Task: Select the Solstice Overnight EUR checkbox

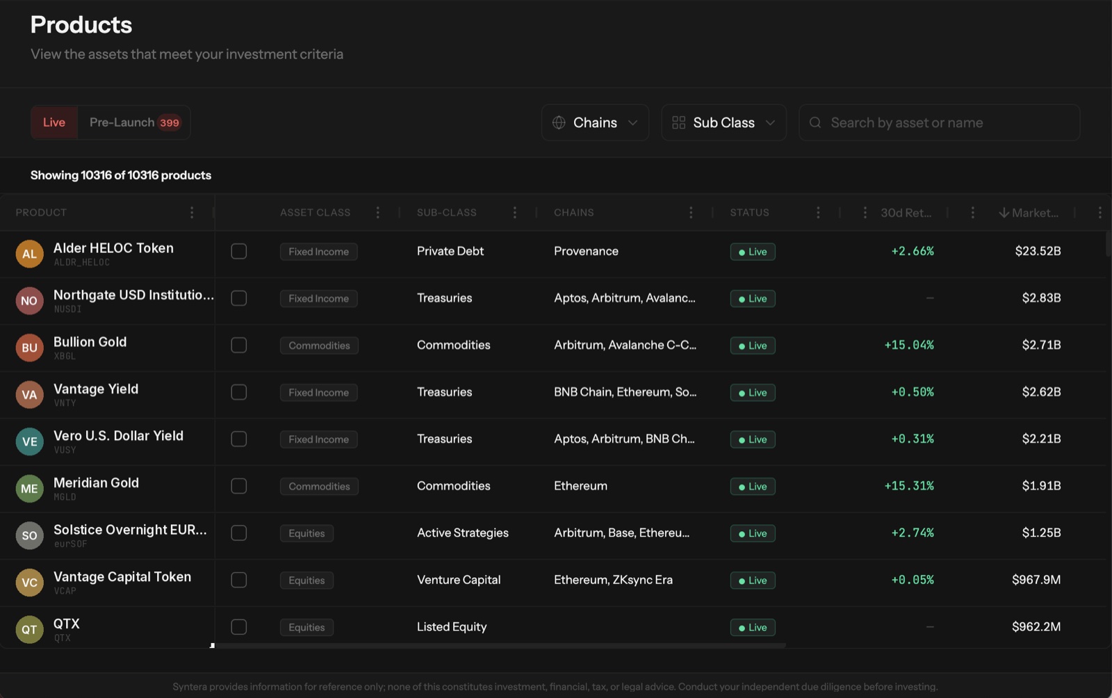Action: (x=238, y=533)
